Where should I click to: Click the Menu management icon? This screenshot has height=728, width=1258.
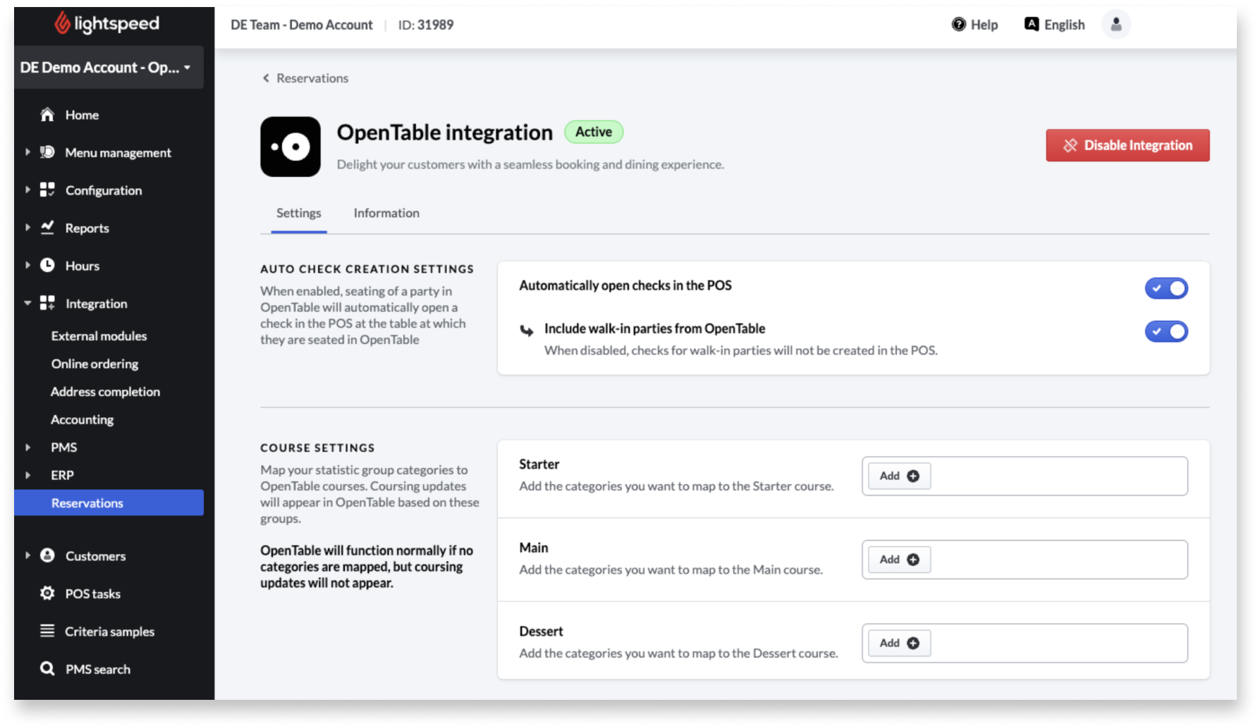pyautogui.click(x=47, y=152)
